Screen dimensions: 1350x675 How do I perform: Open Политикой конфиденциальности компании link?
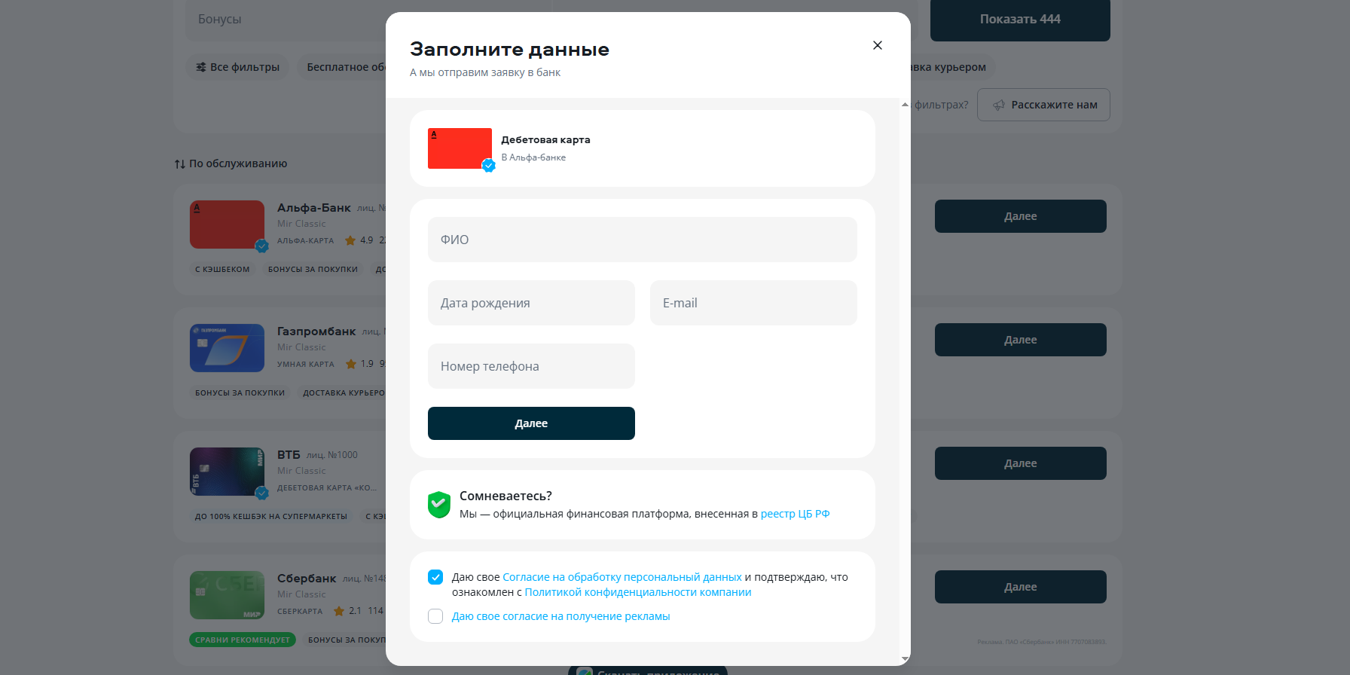pyautogui.click(x=637, y=592)
